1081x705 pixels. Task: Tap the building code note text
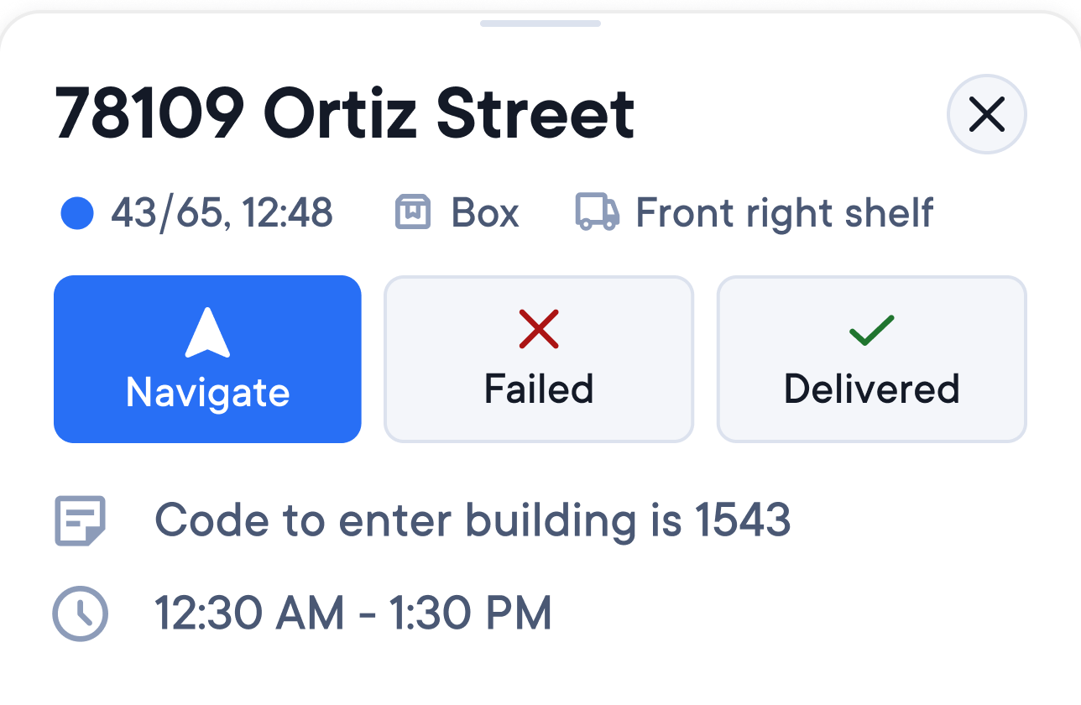tap(472, 520)
